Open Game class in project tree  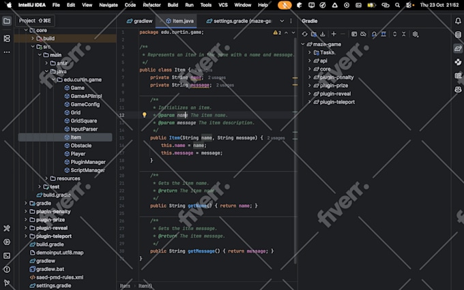coord(74,88)
